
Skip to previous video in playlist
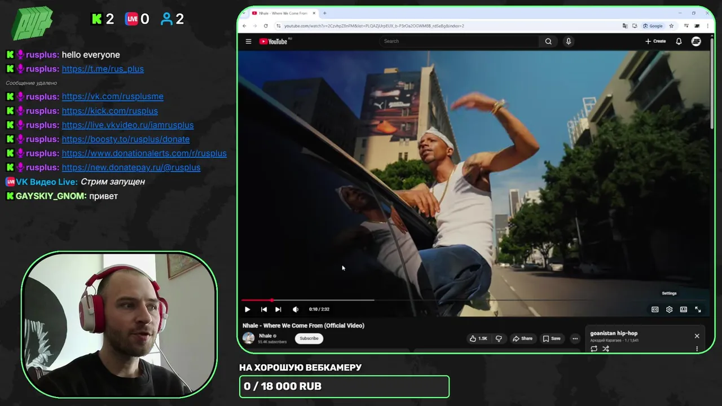[x=263, y=309]
